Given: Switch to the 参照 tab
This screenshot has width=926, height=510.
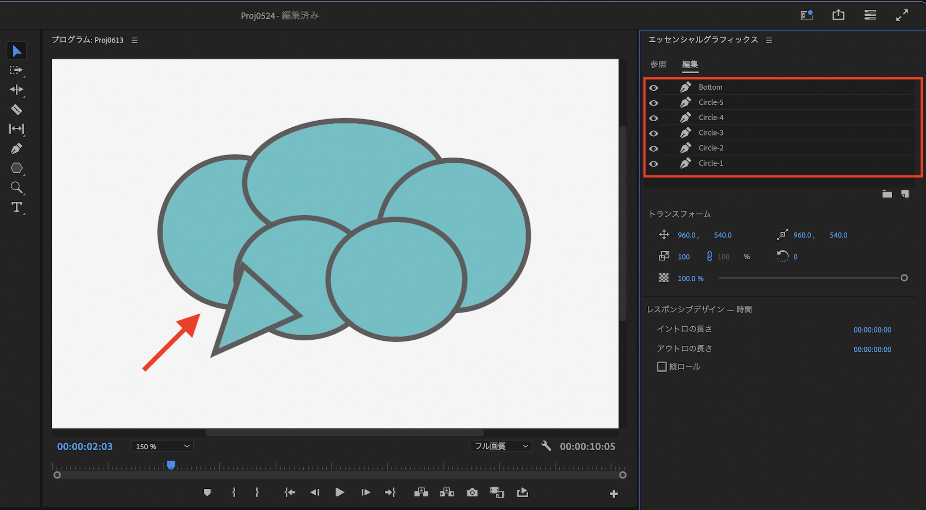Looking at the screenshot, I should [x=658, y=64].
